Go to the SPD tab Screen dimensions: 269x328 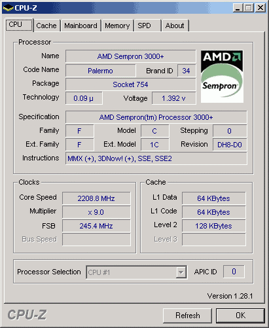coord(148,26)
